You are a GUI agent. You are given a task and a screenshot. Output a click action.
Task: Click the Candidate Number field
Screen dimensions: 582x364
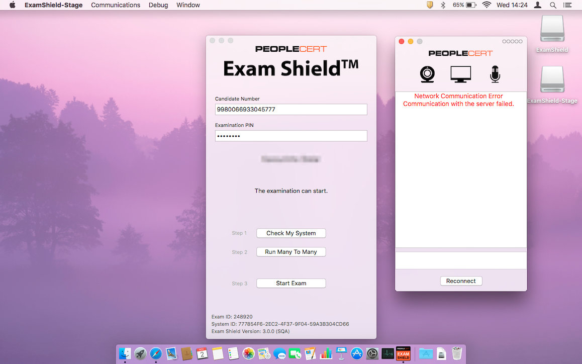[x=291, y=109]
